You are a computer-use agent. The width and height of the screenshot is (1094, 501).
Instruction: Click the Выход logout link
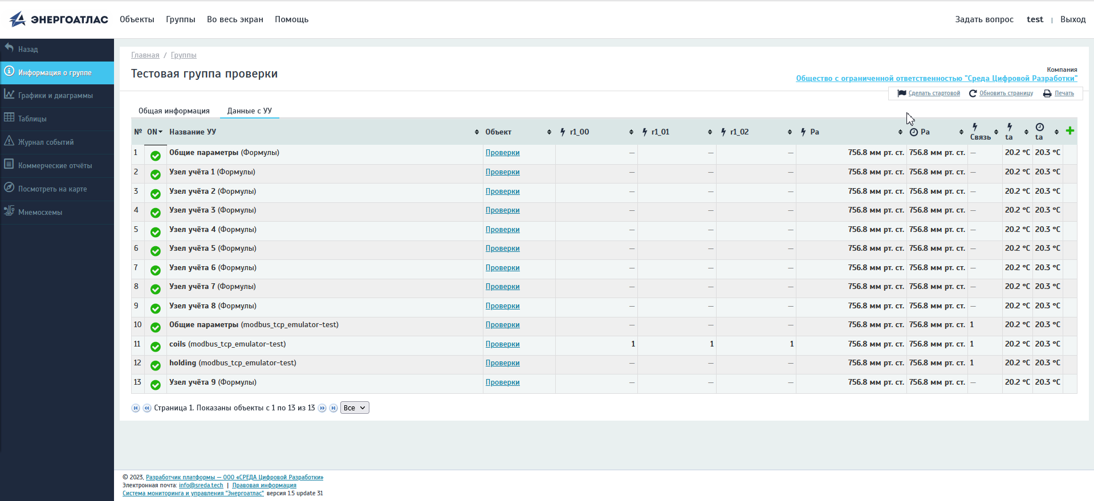(1072, 19)
